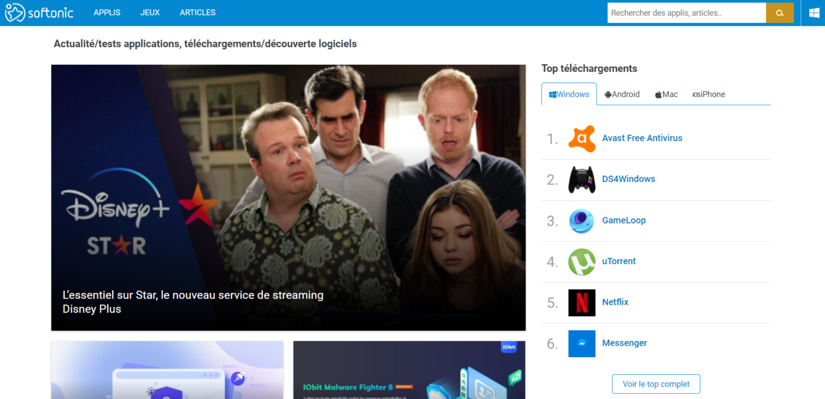This screenshot has width=825, height=399.
Task: Switch to the Mac tab
Action: [x=666, y=94]
